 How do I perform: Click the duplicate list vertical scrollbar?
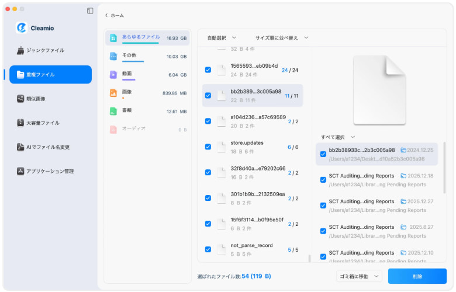(309, 258)
